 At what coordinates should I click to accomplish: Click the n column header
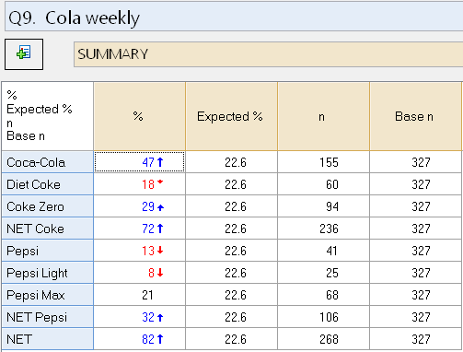(324, 116)
